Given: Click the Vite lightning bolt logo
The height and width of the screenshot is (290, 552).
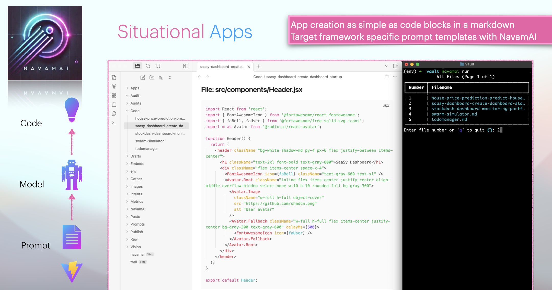Looking at the screenshot, I should (72, 272).
